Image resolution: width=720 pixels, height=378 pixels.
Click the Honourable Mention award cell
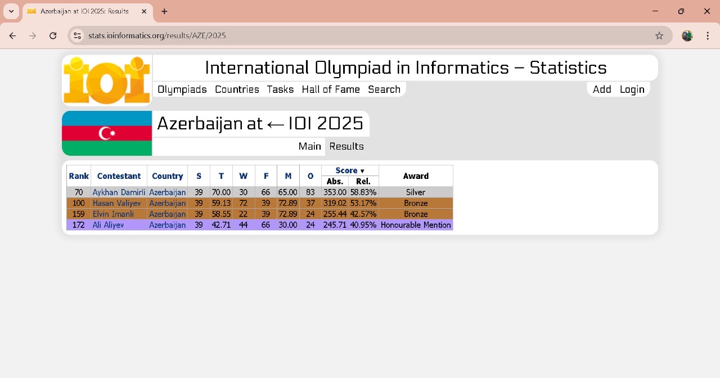click(x=416, y=225)
